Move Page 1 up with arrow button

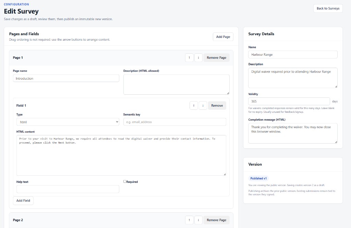coord(189,58)
